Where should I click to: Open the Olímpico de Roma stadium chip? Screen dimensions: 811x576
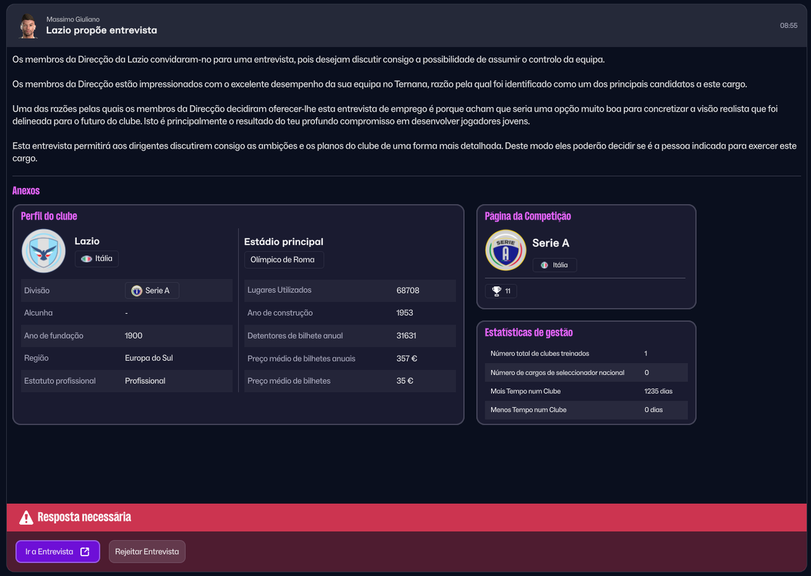284,260
